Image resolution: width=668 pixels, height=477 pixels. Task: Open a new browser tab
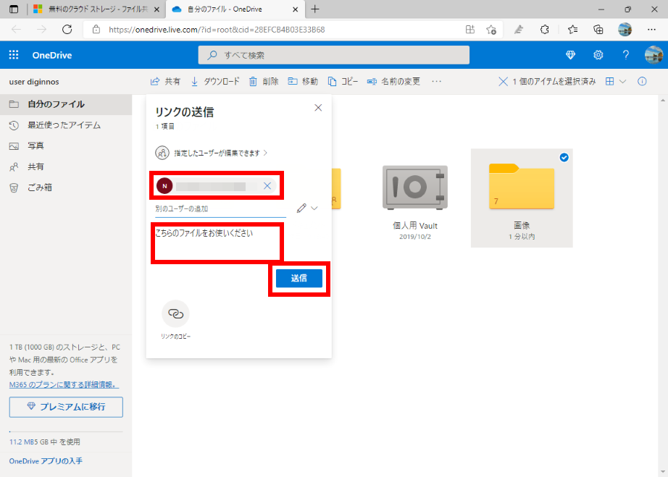pyautogui.click(x=315, y=9)
